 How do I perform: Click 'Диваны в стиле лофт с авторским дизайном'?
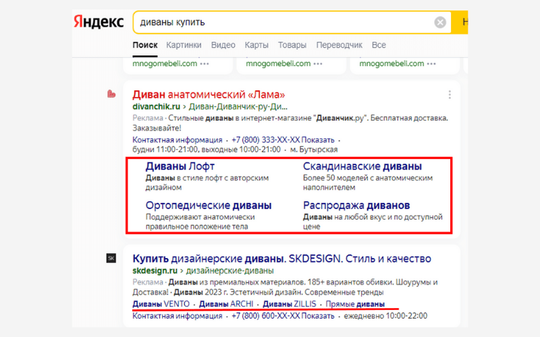[x=207, y=183]
